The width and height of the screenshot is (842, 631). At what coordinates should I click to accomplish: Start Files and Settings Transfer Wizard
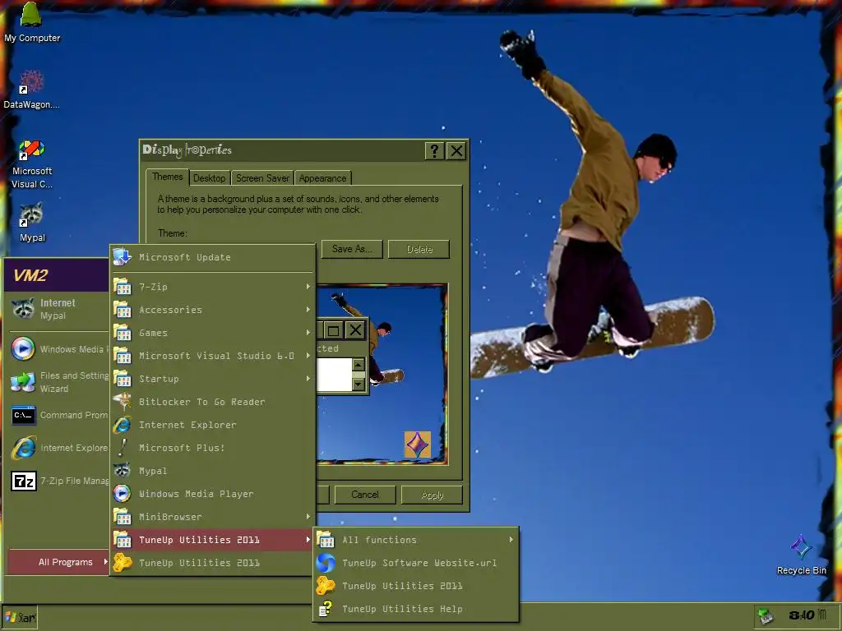[x=58, y=382]
